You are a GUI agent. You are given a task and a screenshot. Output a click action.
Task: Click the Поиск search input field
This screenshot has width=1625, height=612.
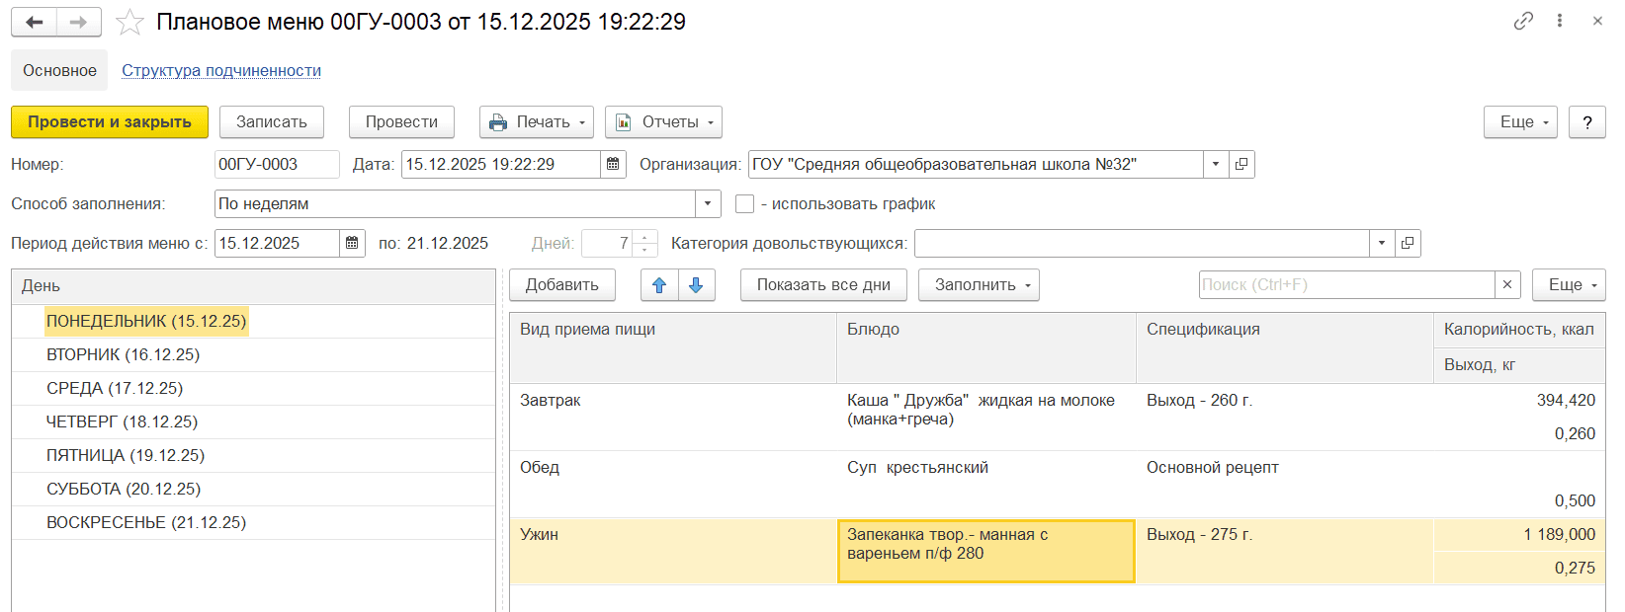point(1345,285)
